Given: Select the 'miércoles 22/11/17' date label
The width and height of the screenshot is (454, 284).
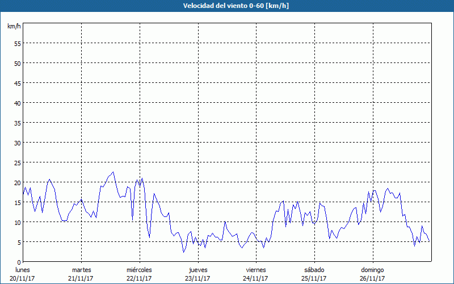Looking at the screenshot, I should (x=139, y=274).
